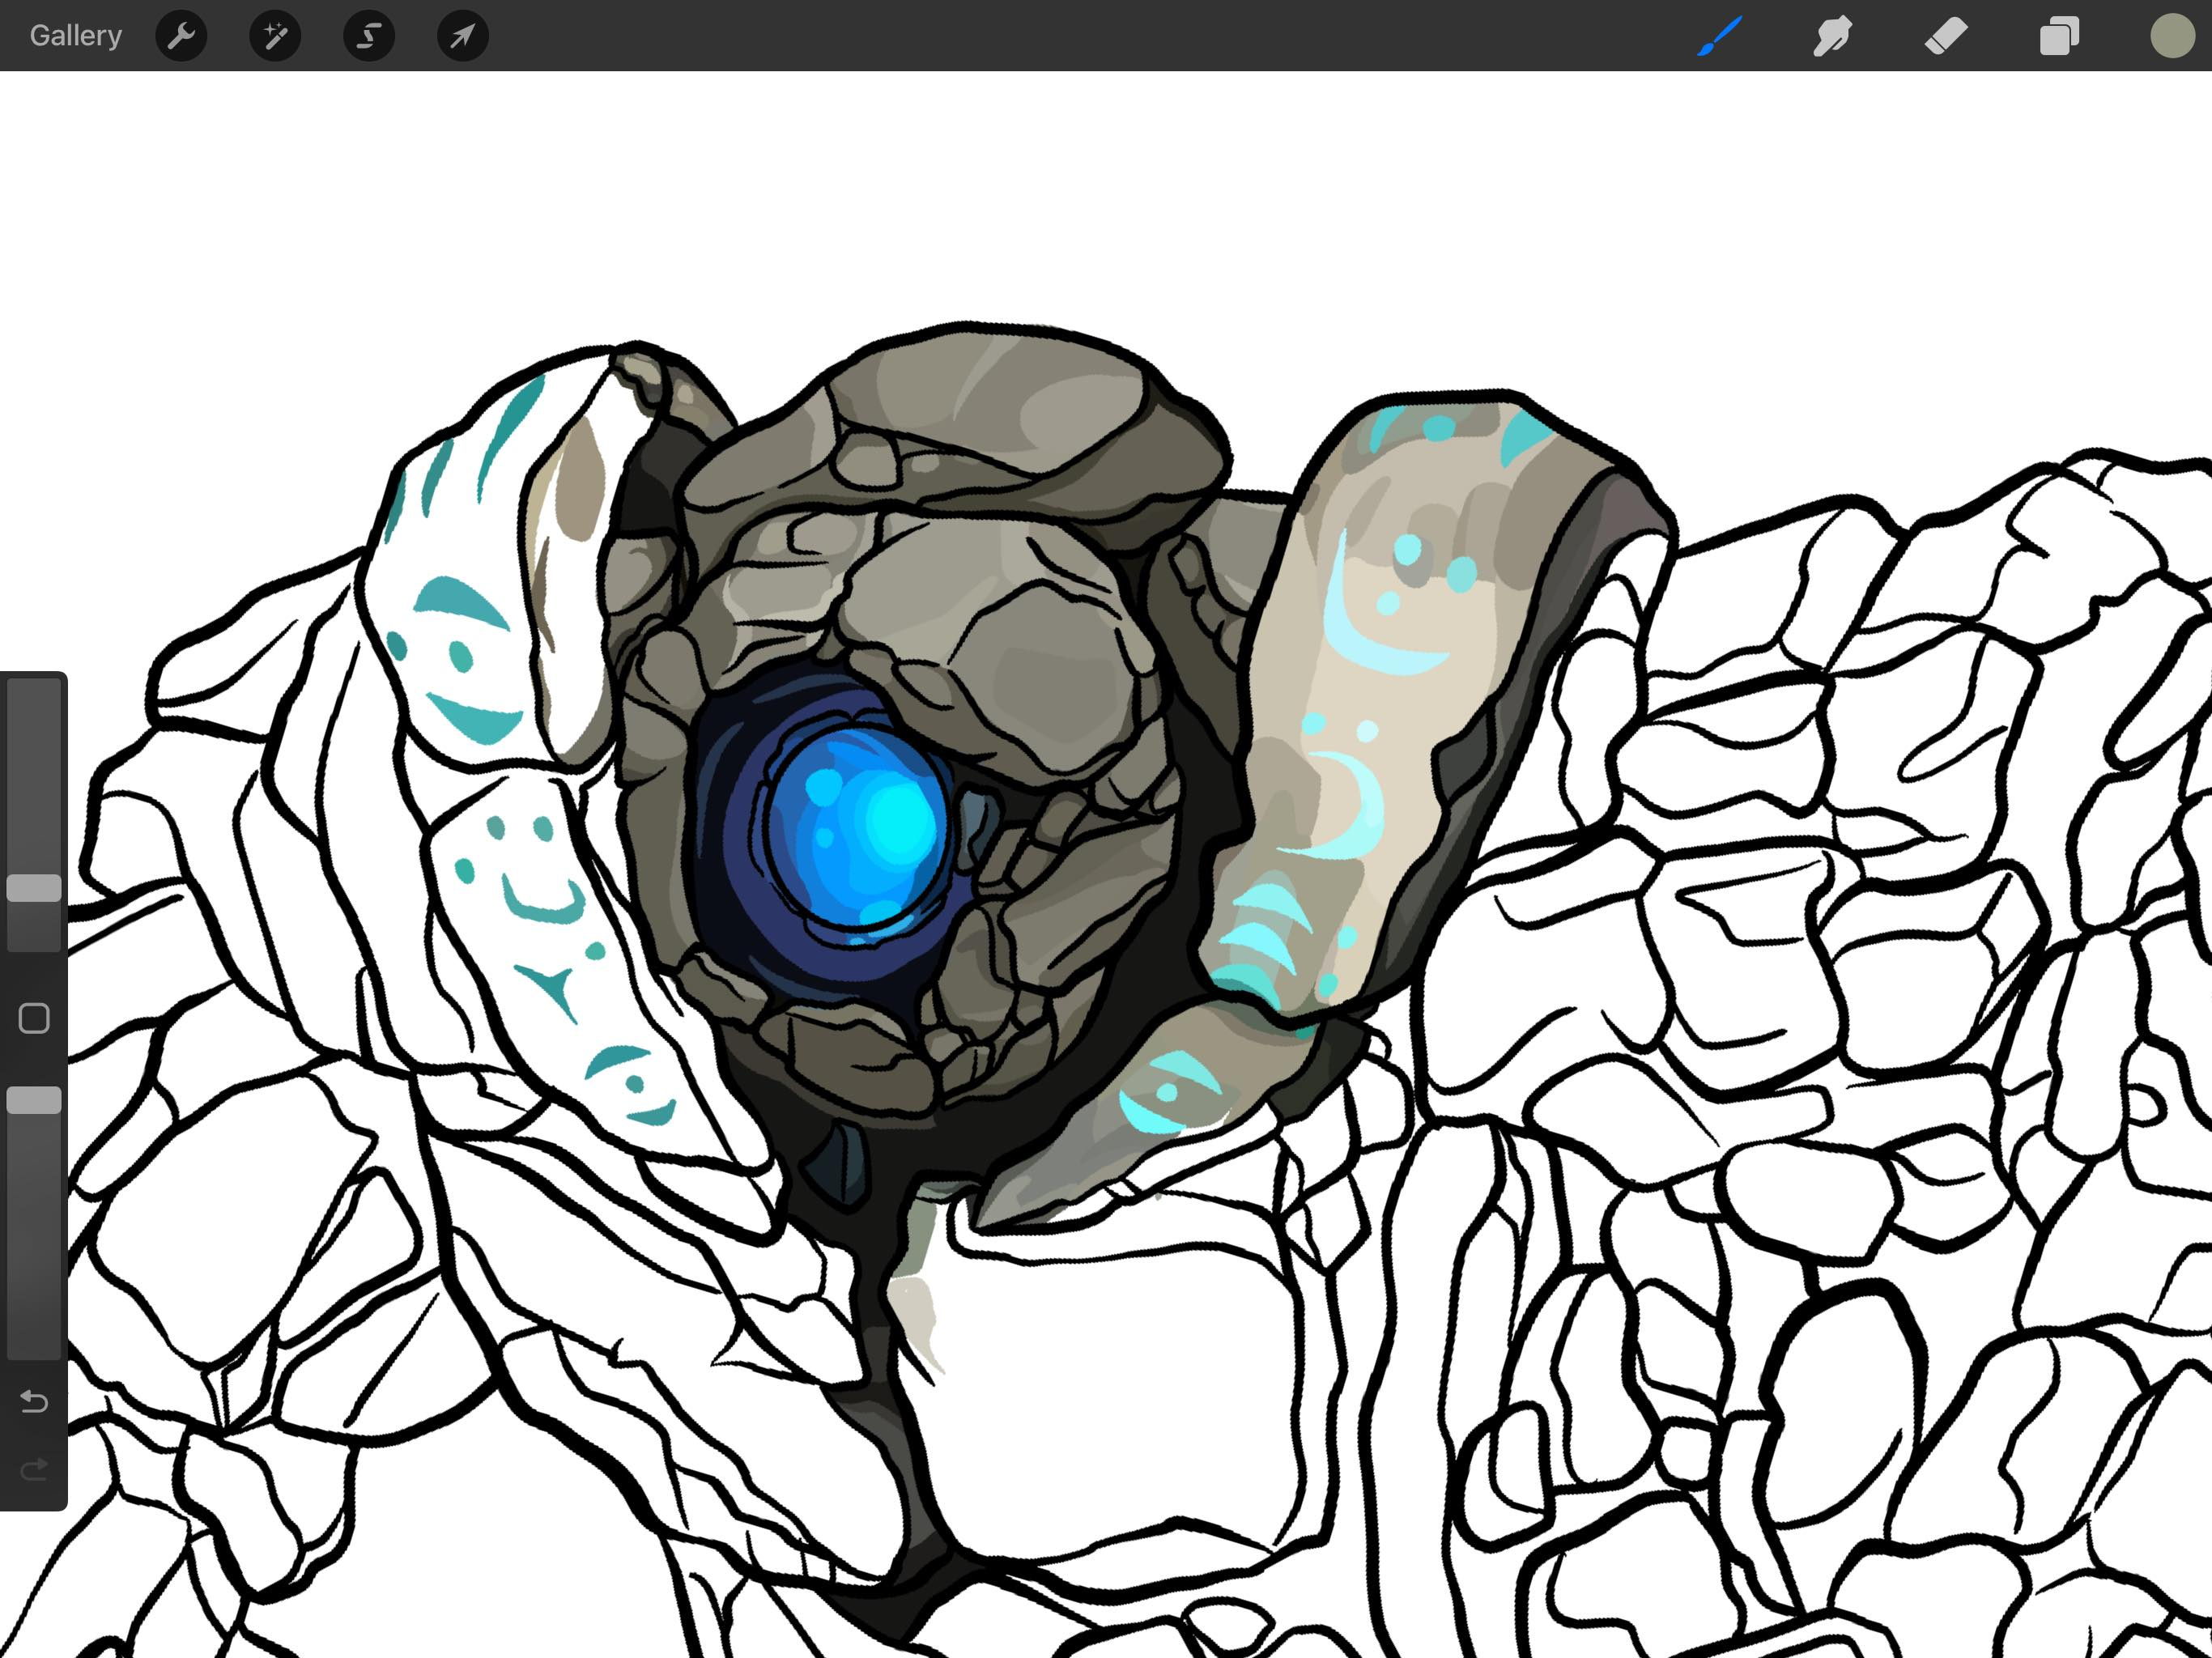Viewport: 2212px width, 1658px height.
Task: Activate the Transform arrow tool
Action: pos(462,36)
